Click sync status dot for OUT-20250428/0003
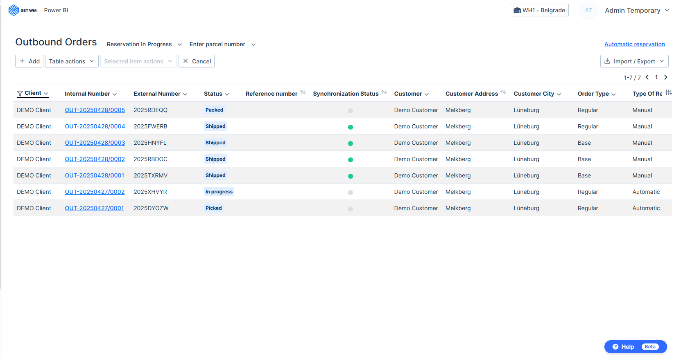The width and height of the screenshot is (681, 359). (351, 144)
